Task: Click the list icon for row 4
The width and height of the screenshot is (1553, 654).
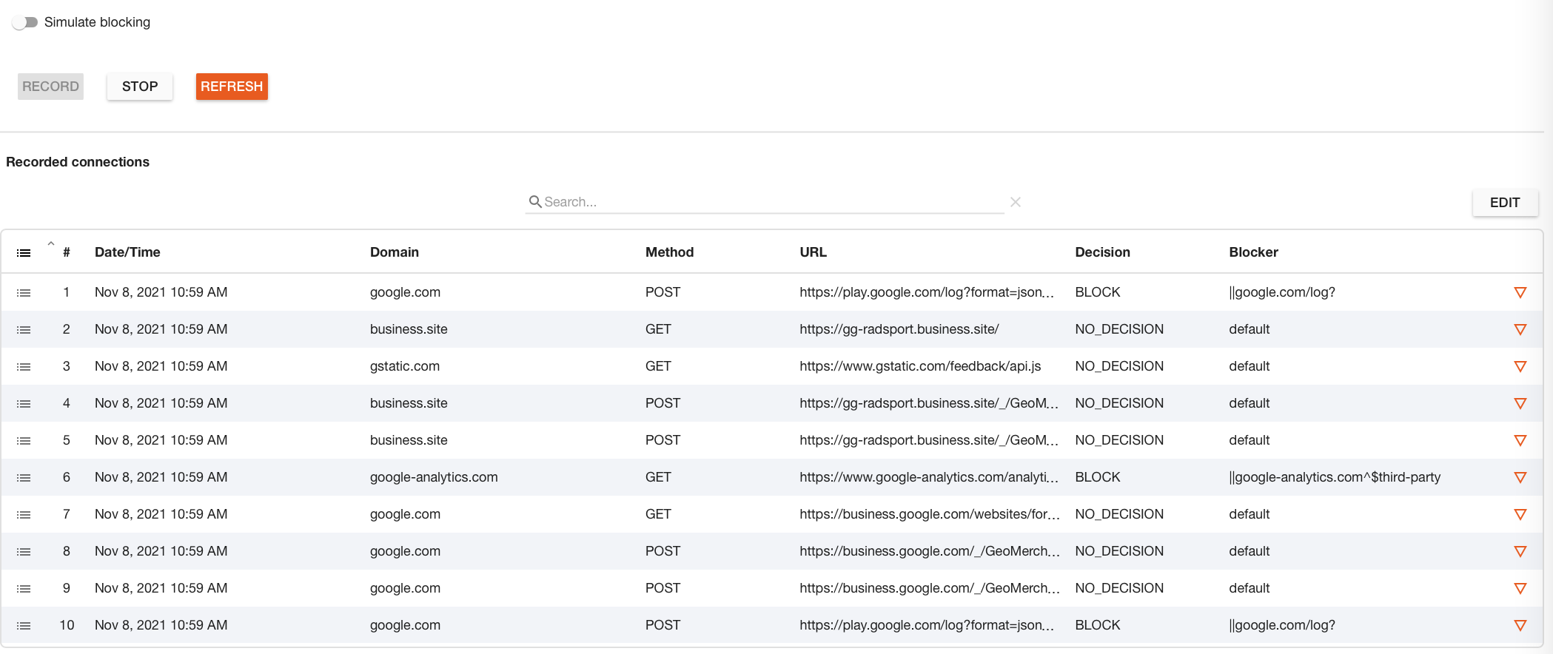Action: [x=24, y=404]
